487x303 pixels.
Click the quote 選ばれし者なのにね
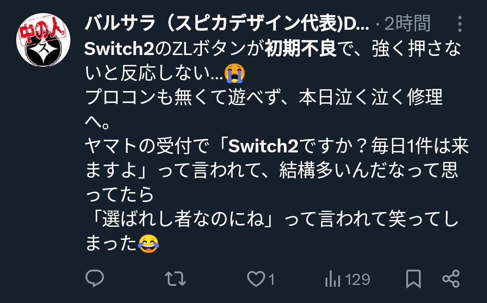[x=183, y=219]
